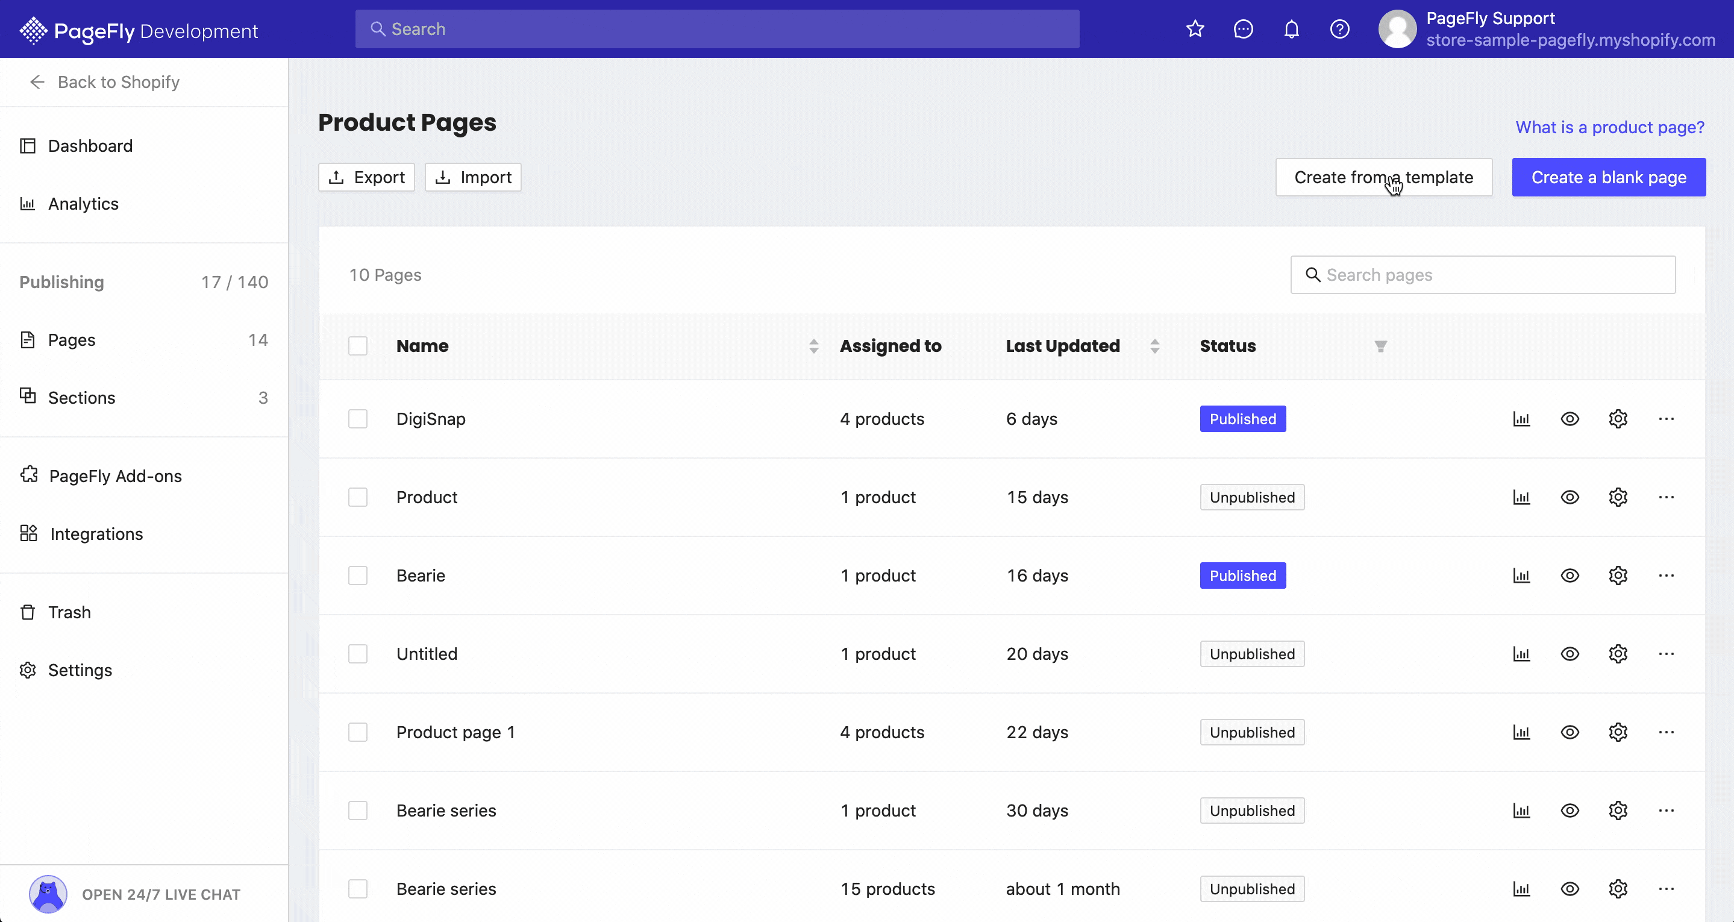Preview Bearie page with eye icon
The image size is (1734, 922).
point(1570,576)
